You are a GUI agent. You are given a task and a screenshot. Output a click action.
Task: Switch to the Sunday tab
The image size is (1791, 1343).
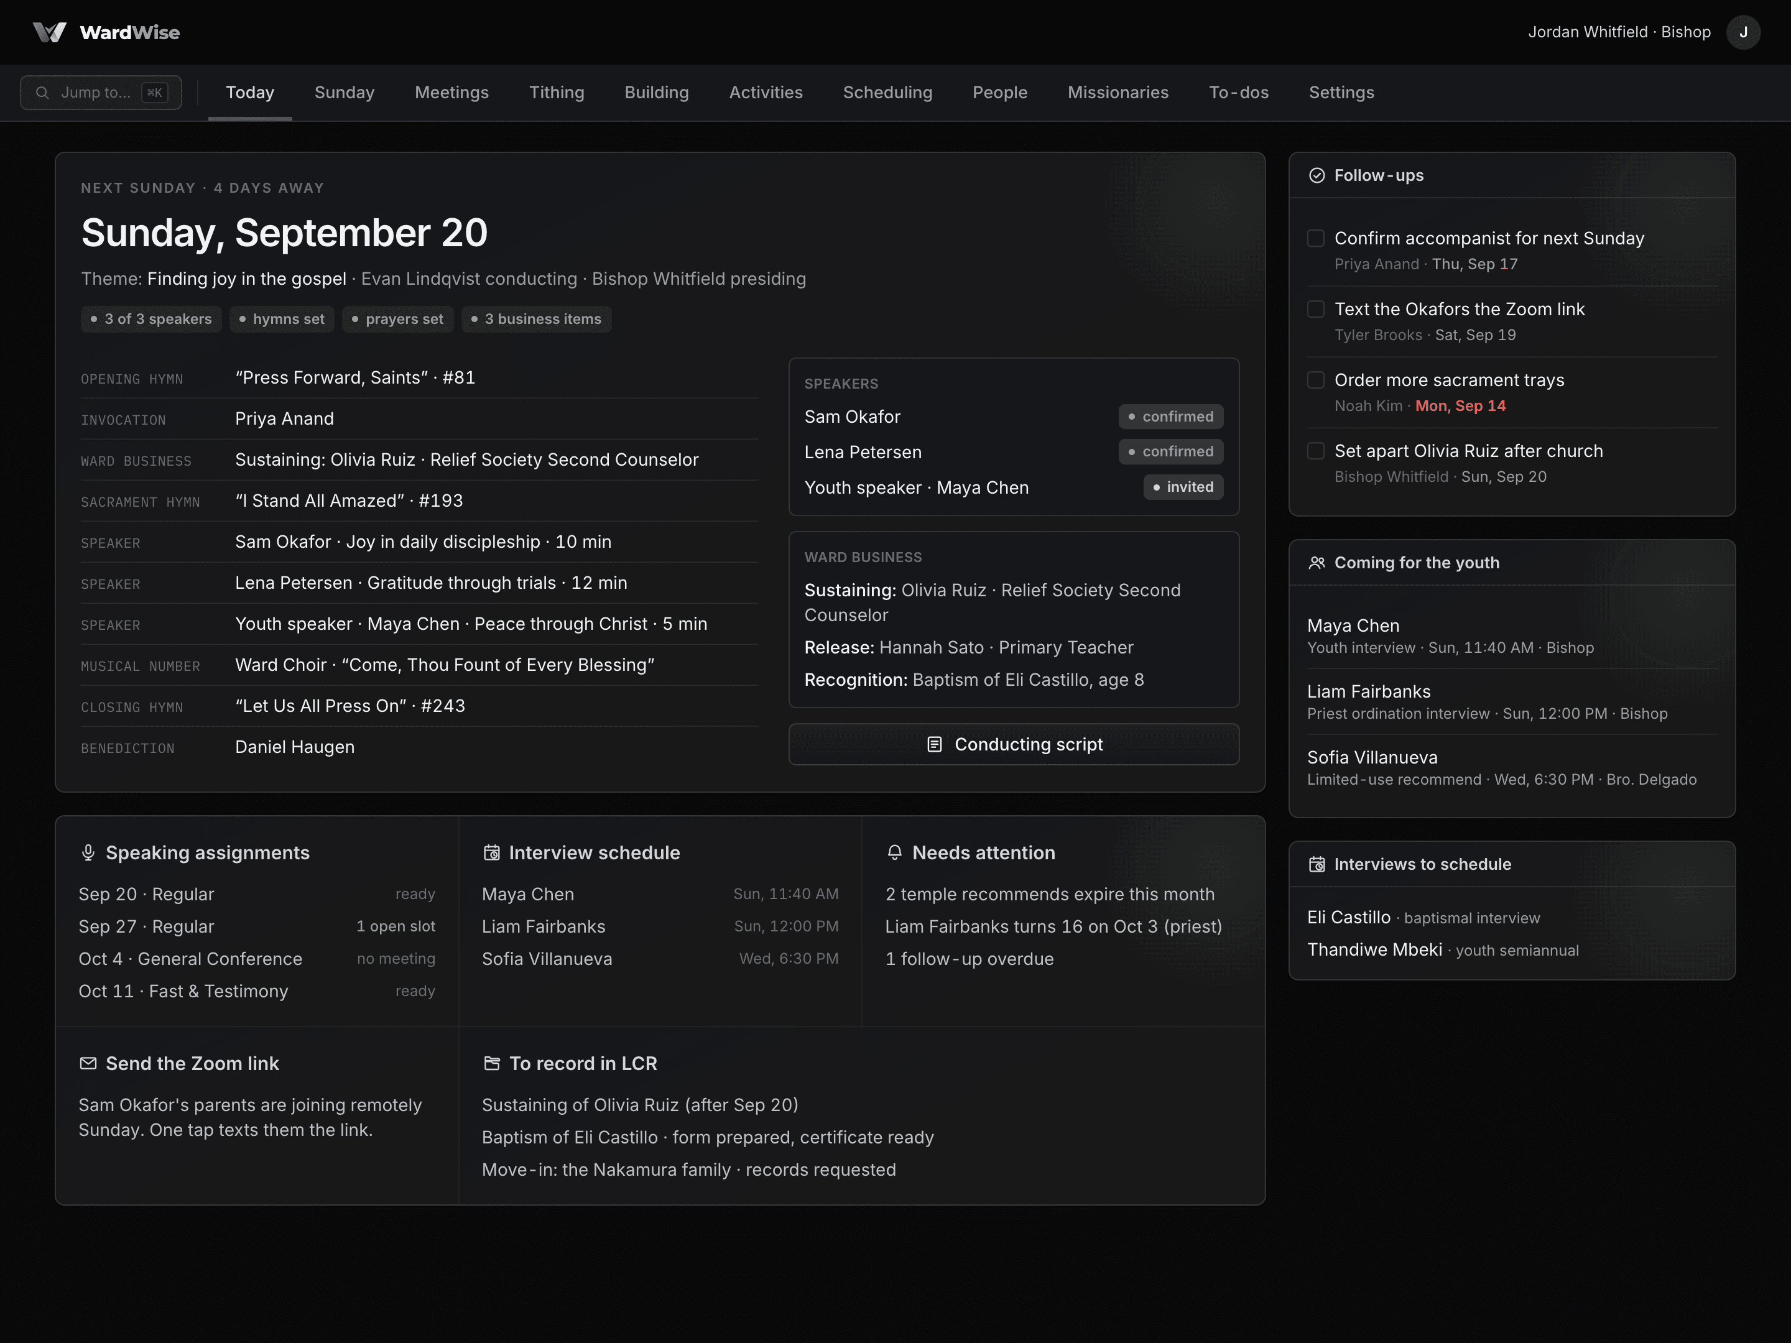[344, 92]
